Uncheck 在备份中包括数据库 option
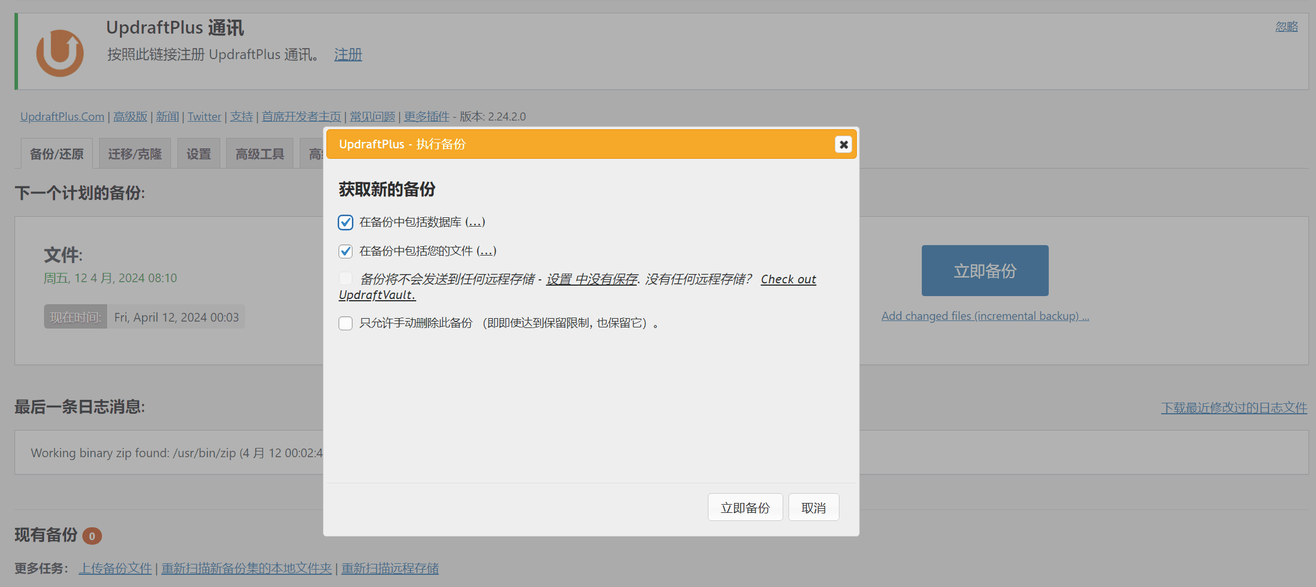The width and height of the screenshot is (1316, 587). pos(346,221)
